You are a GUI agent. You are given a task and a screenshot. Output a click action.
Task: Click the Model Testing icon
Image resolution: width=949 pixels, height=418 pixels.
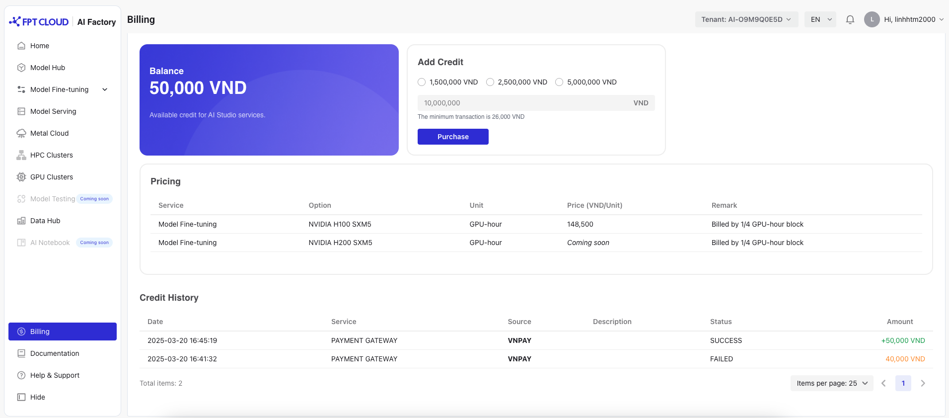click(21, 199)
